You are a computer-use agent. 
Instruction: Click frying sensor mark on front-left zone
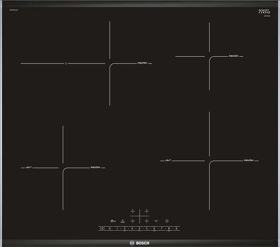(29, 167)
